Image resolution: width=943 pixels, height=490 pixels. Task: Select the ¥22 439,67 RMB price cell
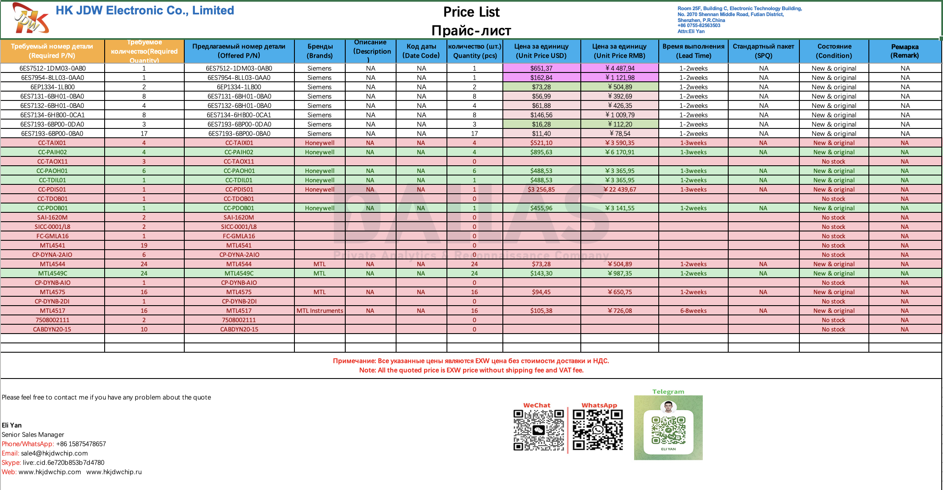619,189
